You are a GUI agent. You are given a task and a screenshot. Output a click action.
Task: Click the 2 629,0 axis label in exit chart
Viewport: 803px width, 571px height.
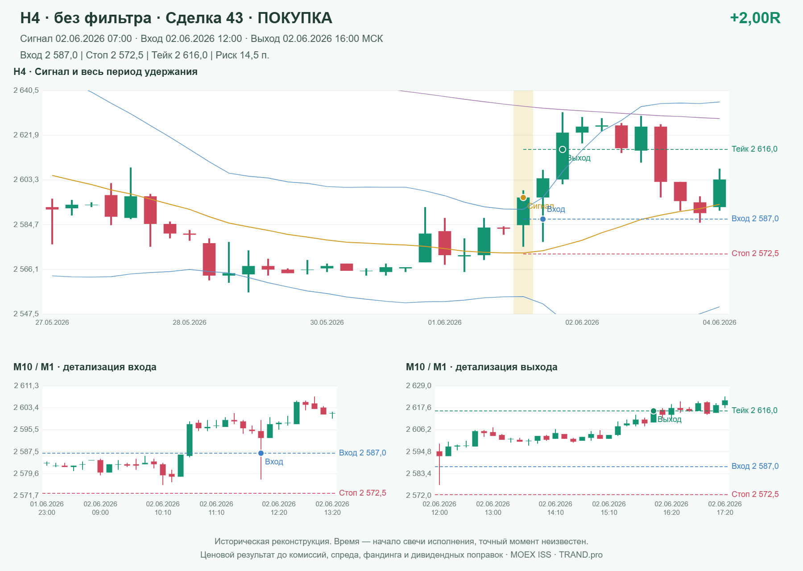(x=418, y=386)
